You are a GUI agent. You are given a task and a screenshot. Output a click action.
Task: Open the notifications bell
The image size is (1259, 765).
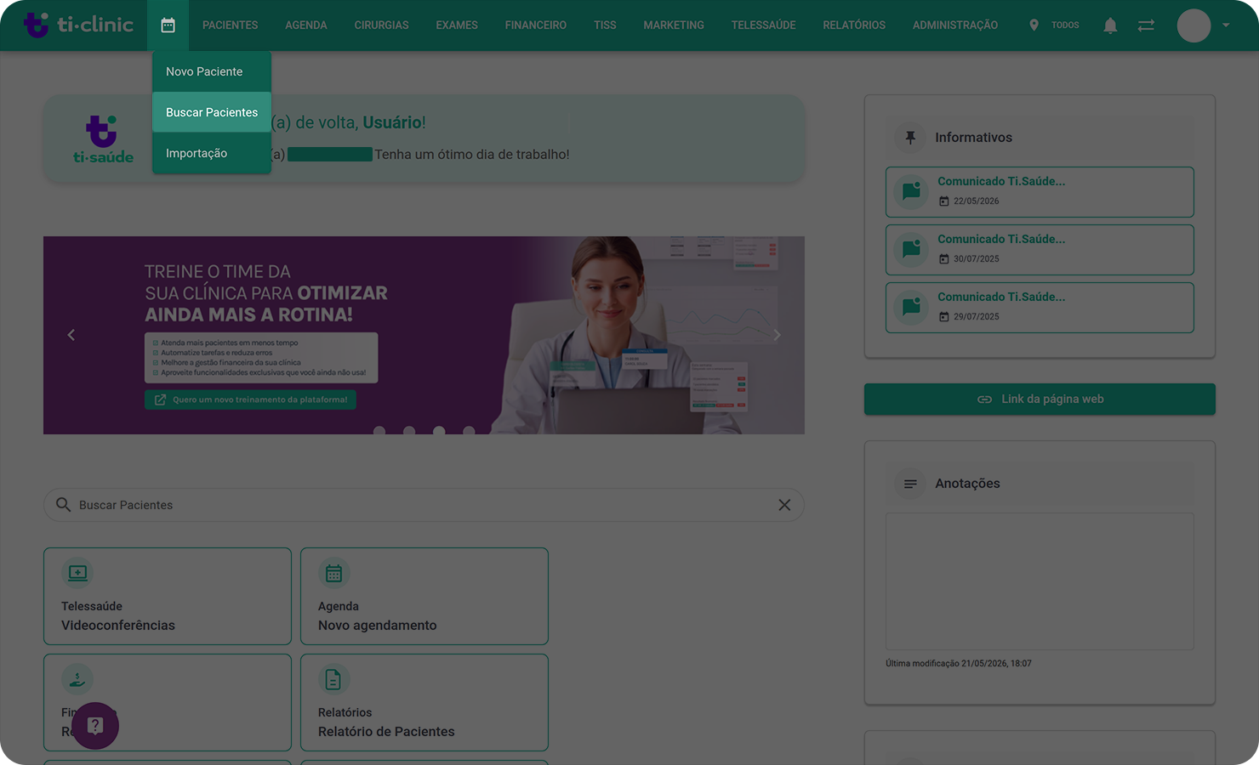pos(1110,25)
